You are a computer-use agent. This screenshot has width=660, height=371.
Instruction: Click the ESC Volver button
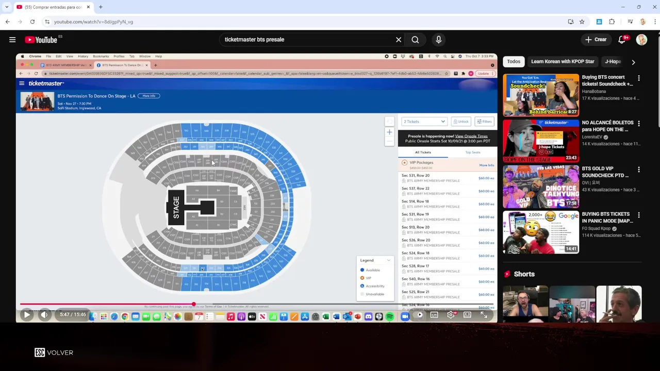click(x=54, y=352)
